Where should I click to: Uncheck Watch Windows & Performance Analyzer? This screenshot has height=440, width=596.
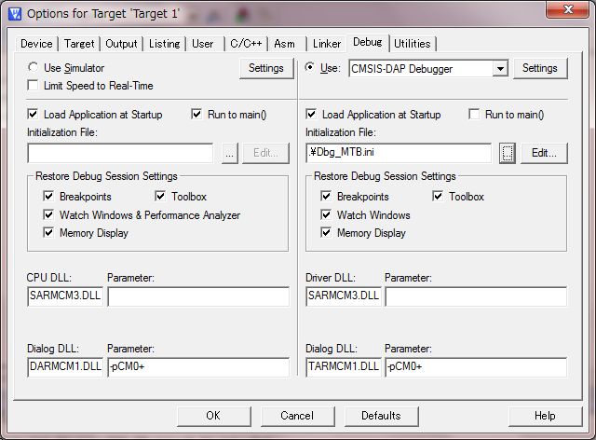coord(48,215)
